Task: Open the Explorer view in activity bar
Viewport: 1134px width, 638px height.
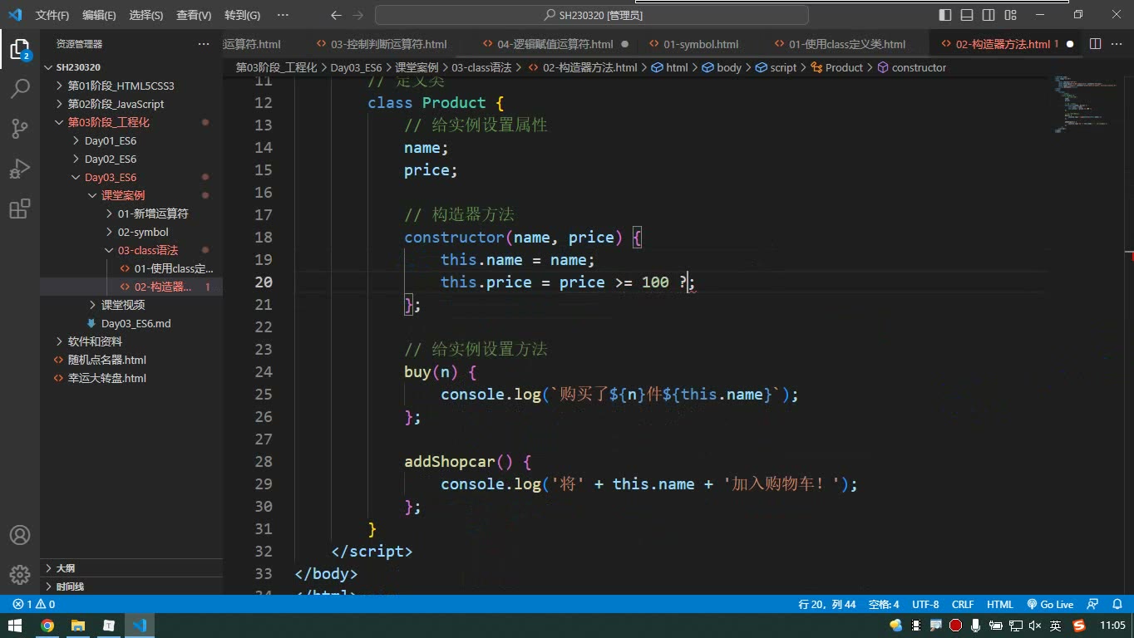Action: (20, 48)
